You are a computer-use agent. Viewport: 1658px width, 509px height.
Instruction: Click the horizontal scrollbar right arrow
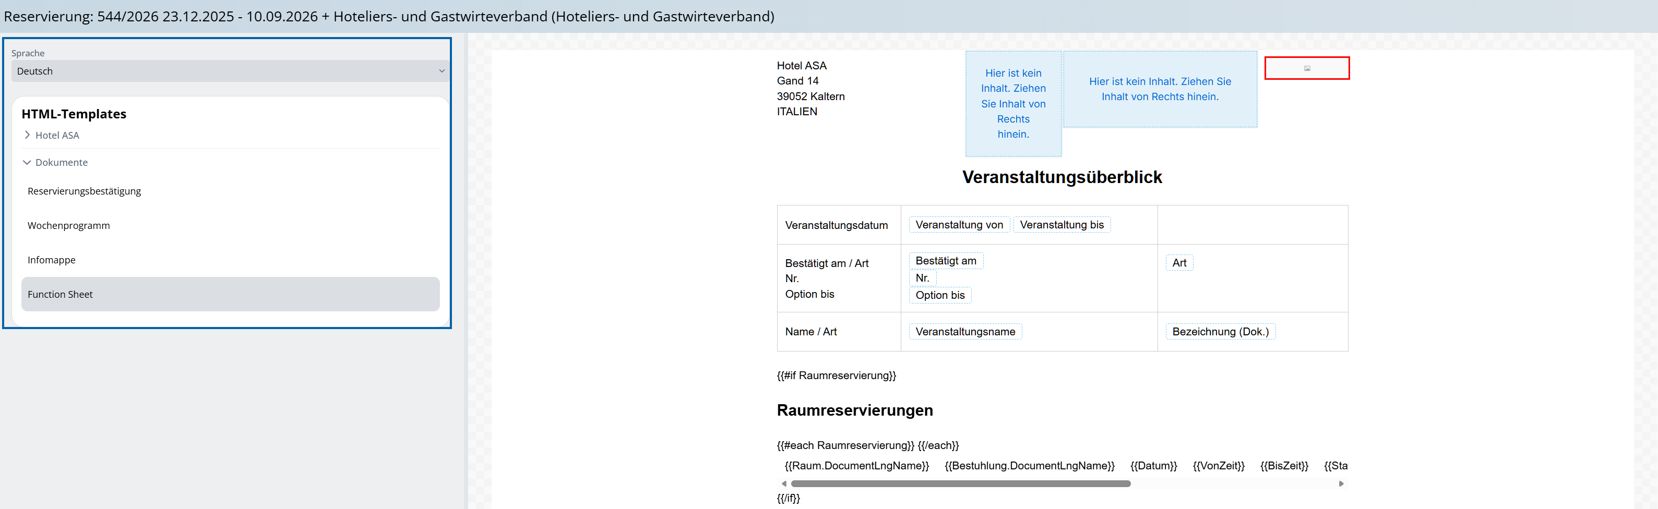[x=1341, y=483]
